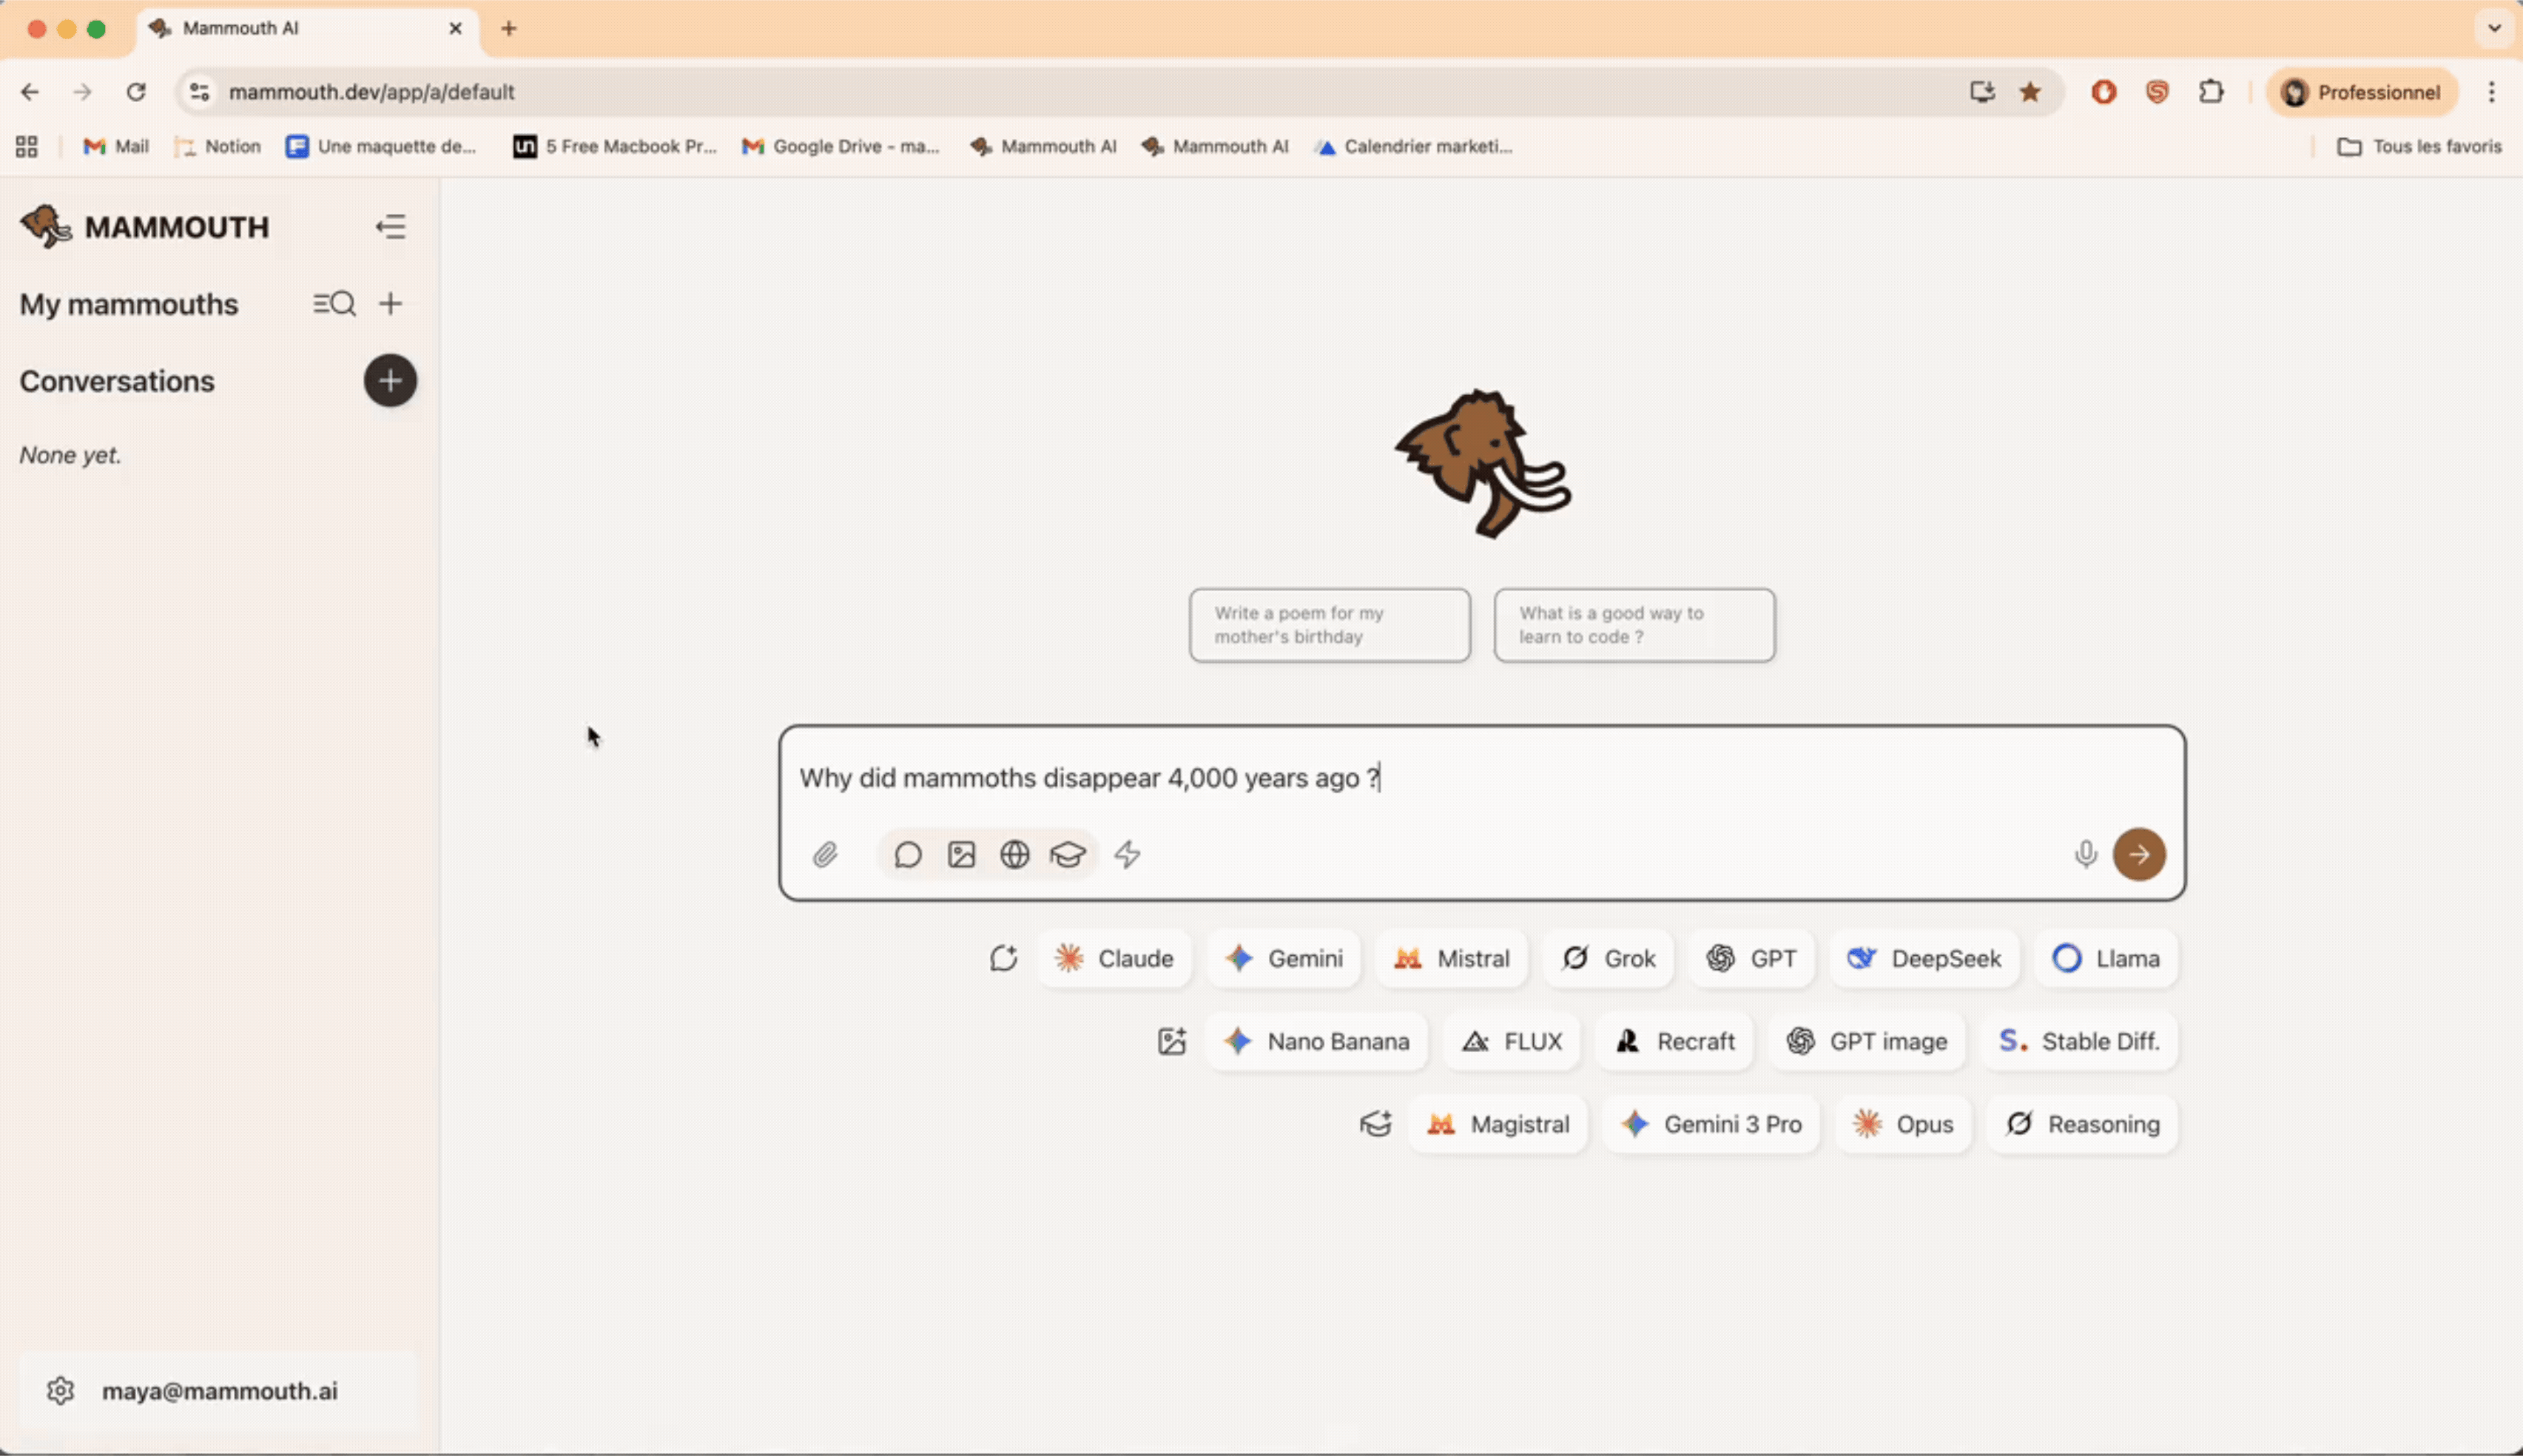Select the chat bubble mode icon
This screenshot has width=2523, height=1456.
pyautogui.click(x=906, y=854)
